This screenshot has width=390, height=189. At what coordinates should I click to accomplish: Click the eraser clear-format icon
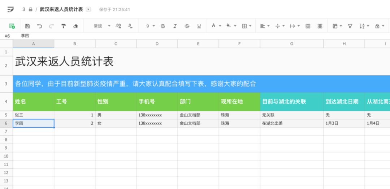click(x=75, y=26)
